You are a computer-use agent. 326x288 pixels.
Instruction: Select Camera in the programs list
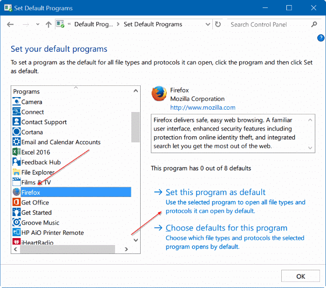(32, 102)
